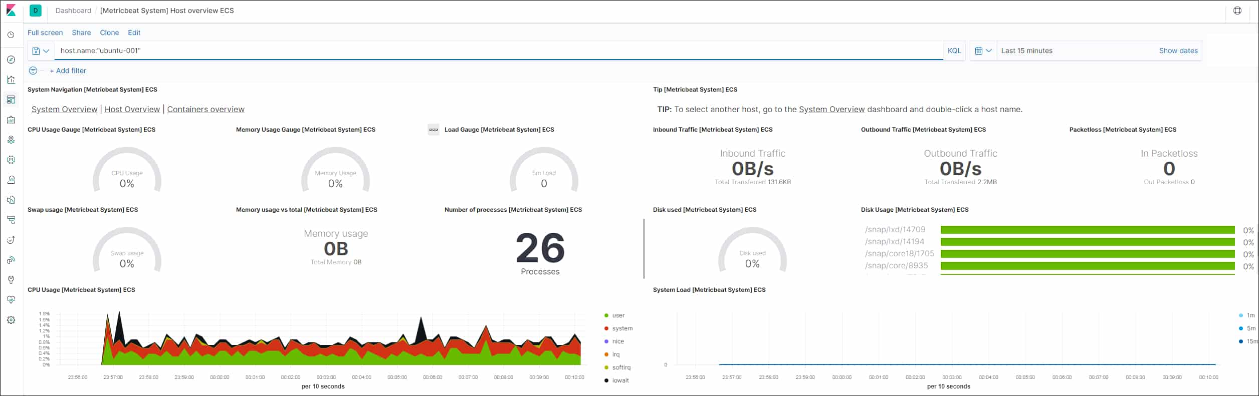Open the Discover compass icon in sidebar
The image size is (1259, 396).
click(11, 60)
